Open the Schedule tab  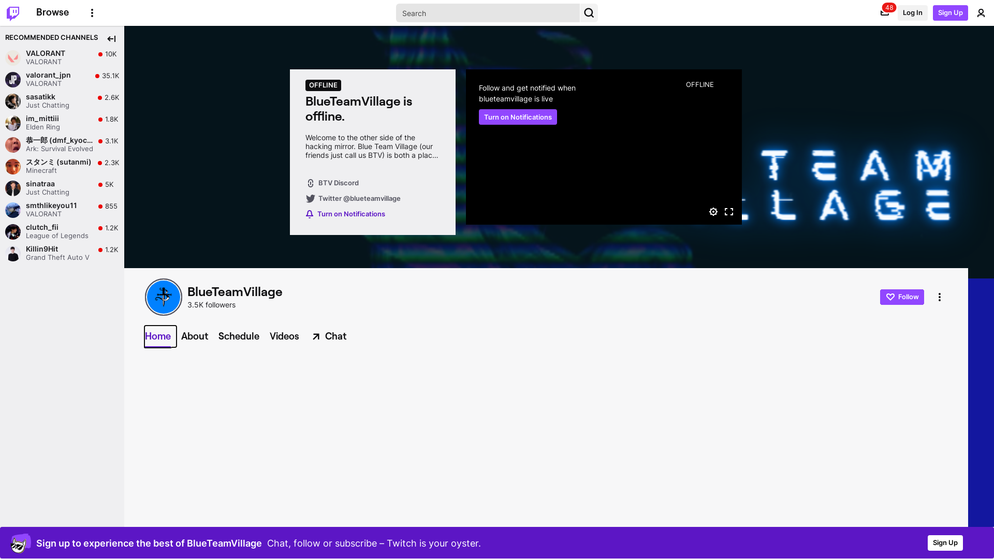click(x=239, y=336)
